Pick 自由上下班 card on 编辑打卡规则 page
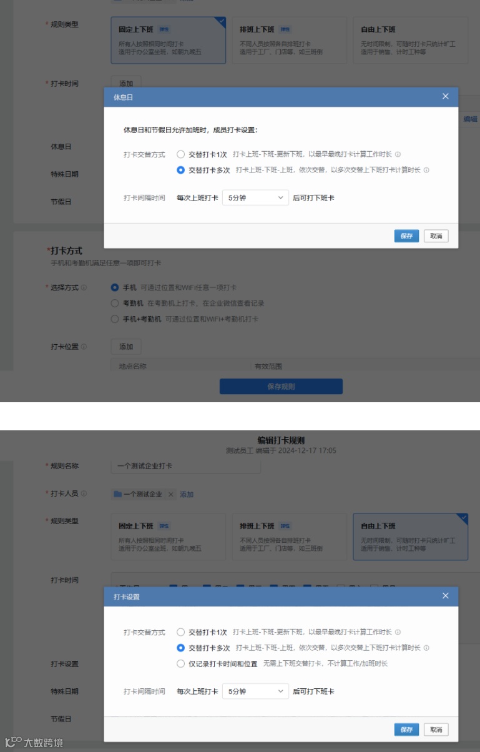Viewport: 480px width, 752px height. 411,537
